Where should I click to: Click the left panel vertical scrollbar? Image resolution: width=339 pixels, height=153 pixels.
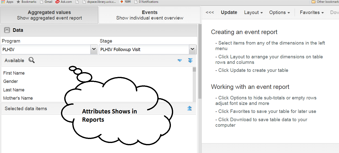(200, 61)
